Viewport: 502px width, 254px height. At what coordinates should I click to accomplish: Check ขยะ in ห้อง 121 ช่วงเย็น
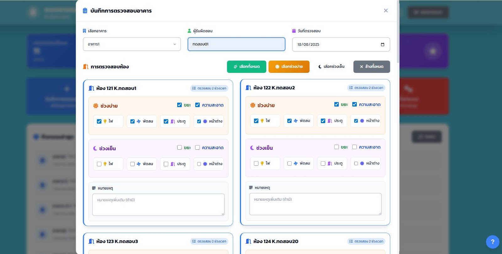(x=179, y=148)
